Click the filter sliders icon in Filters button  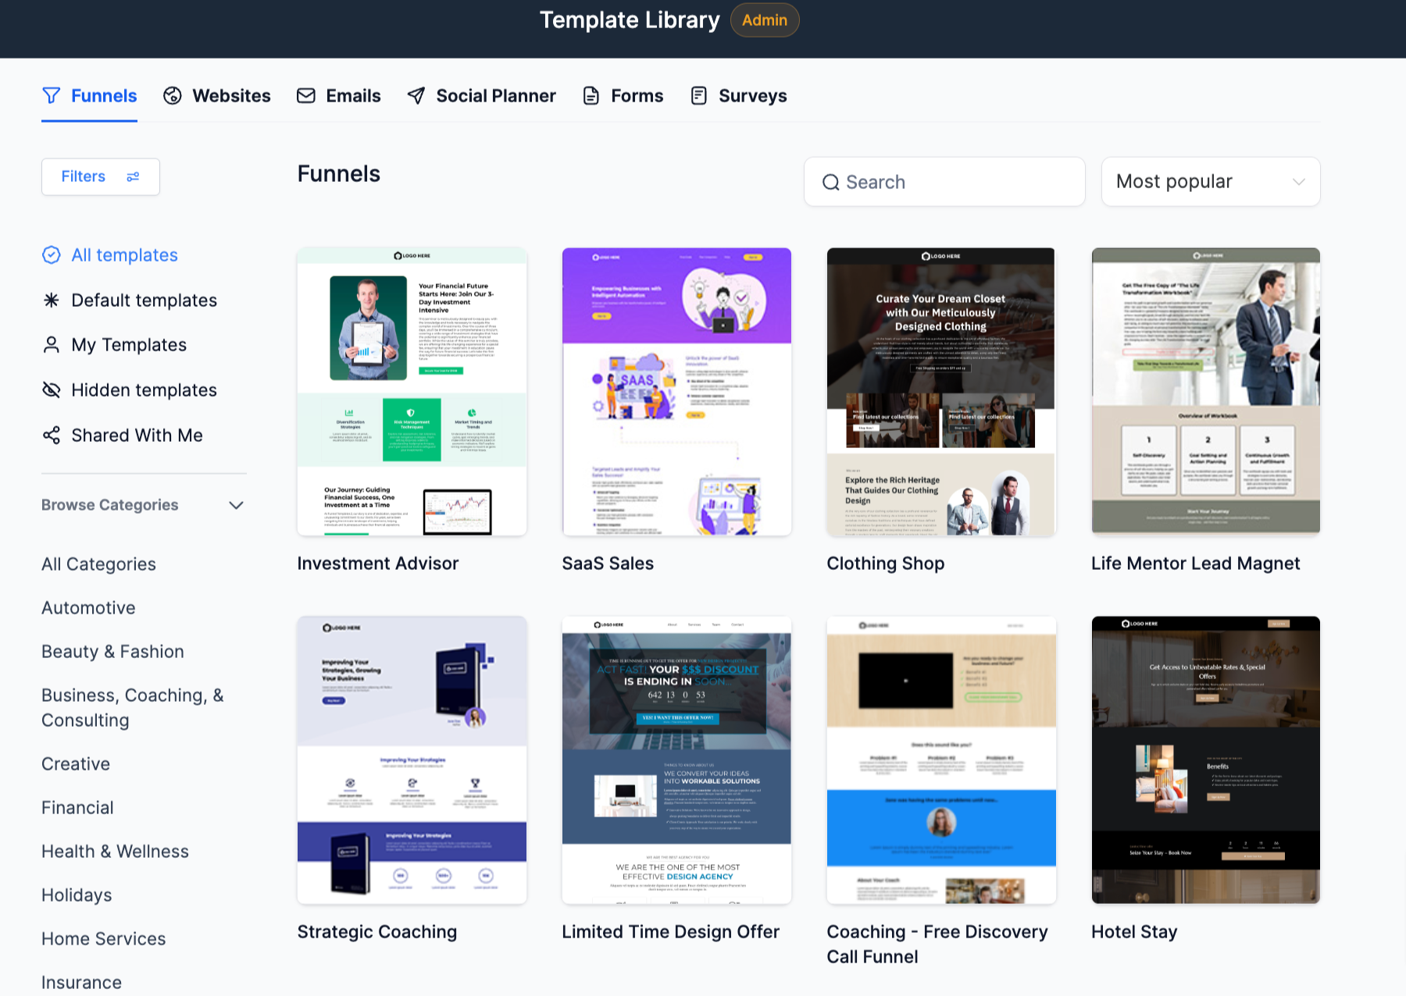click(x=133, y=176)
